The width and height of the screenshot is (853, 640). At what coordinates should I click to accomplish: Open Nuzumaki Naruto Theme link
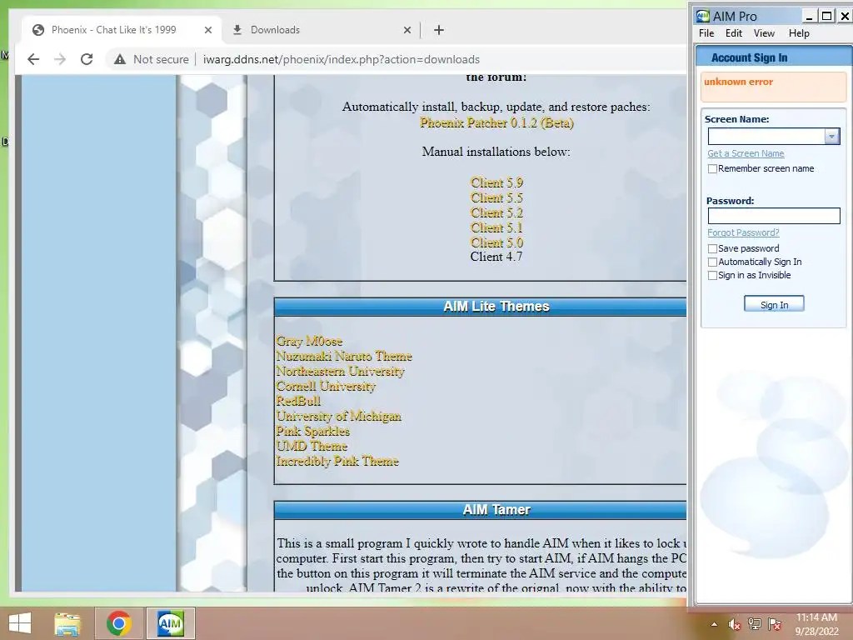pyautogui.click(x=344, y=357)
